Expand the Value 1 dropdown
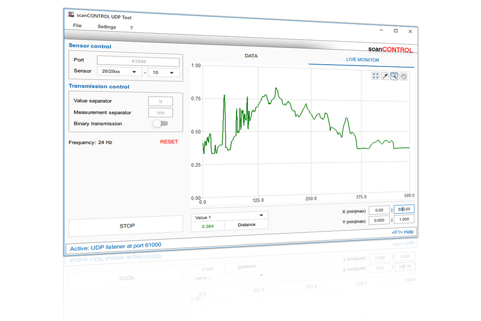 point(229,216)
